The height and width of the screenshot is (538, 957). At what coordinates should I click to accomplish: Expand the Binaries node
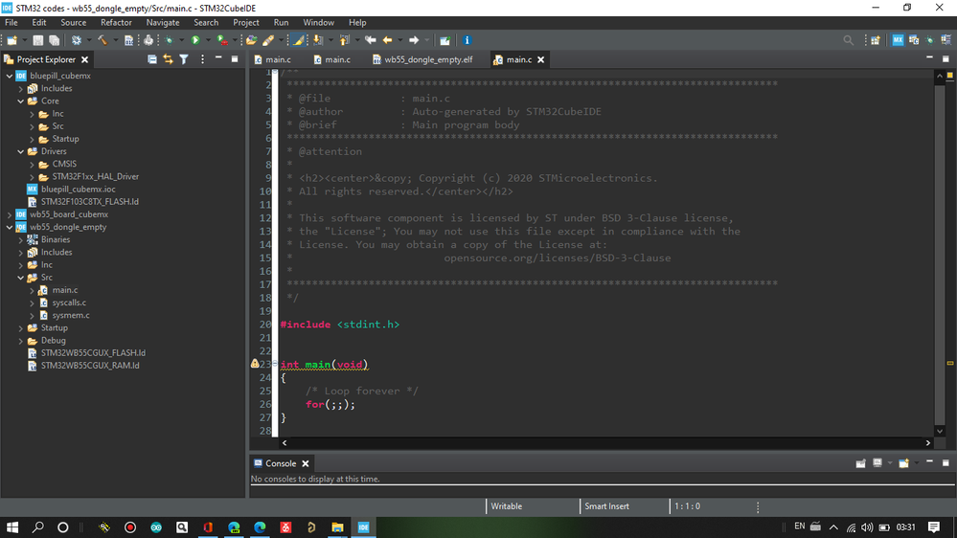tap(21, 239)
